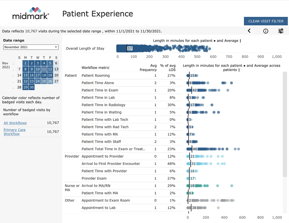Click the Midmark logo
Screen dimensions: 289x223
(31, 13)
